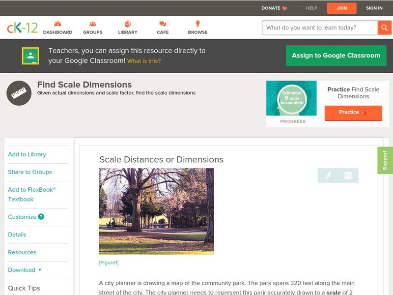Click HELP in the top bar
Viewport: 393px width, 295px height.
(311, 8)
